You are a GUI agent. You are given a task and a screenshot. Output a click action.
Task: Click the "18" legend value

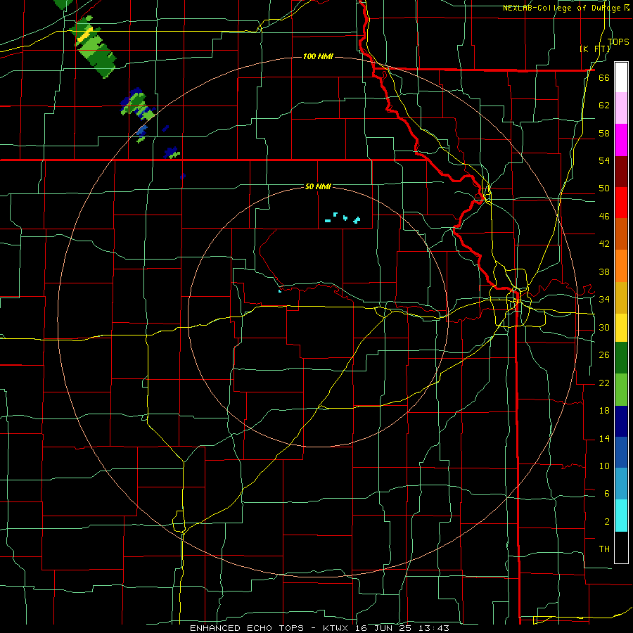tap(604, 411)
